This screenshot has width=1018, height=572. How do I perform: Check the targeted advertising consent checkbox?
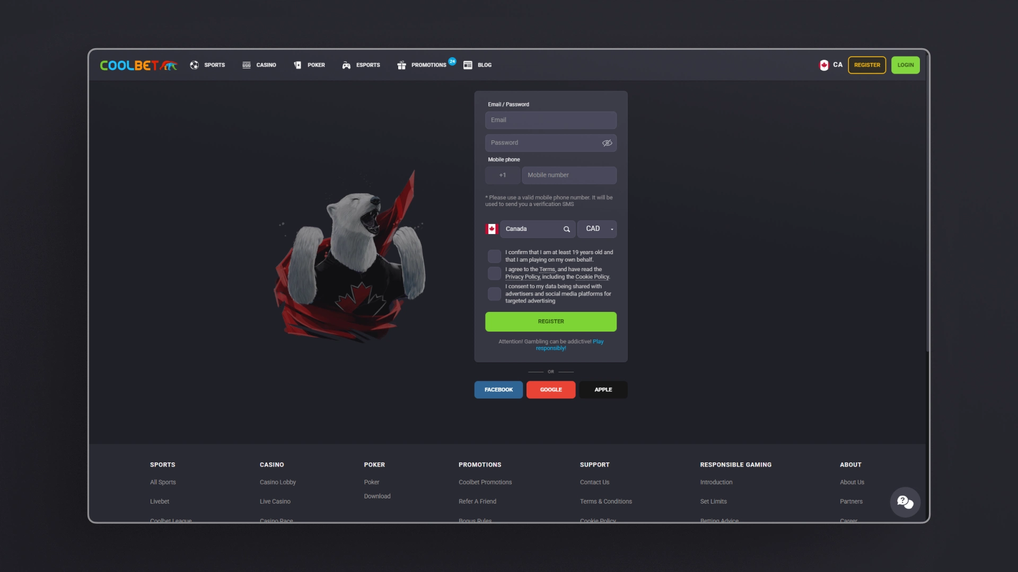tap(494, 294)
